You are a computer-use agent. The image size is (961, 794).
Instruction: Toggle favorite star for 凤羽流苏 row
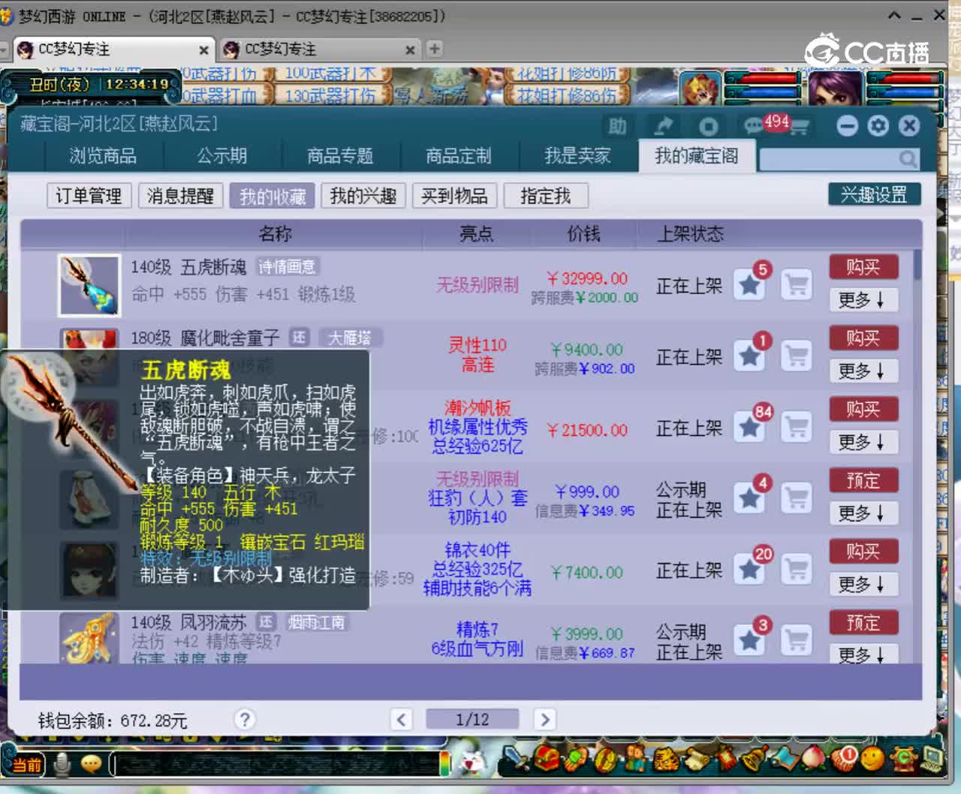(x=749, y=640)
